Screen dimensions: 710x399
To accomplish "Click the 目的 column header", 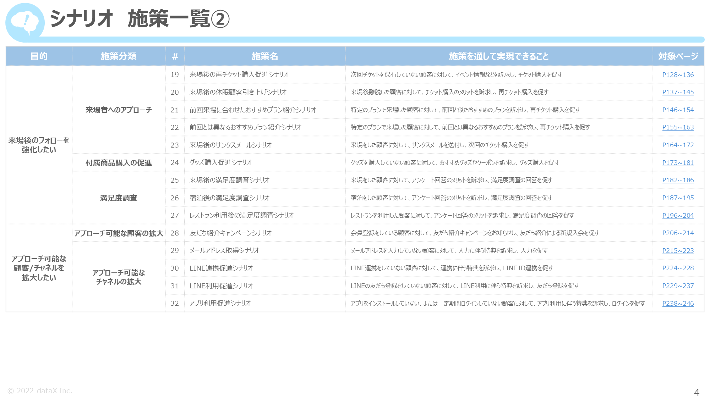I will [x=39, y=56].
